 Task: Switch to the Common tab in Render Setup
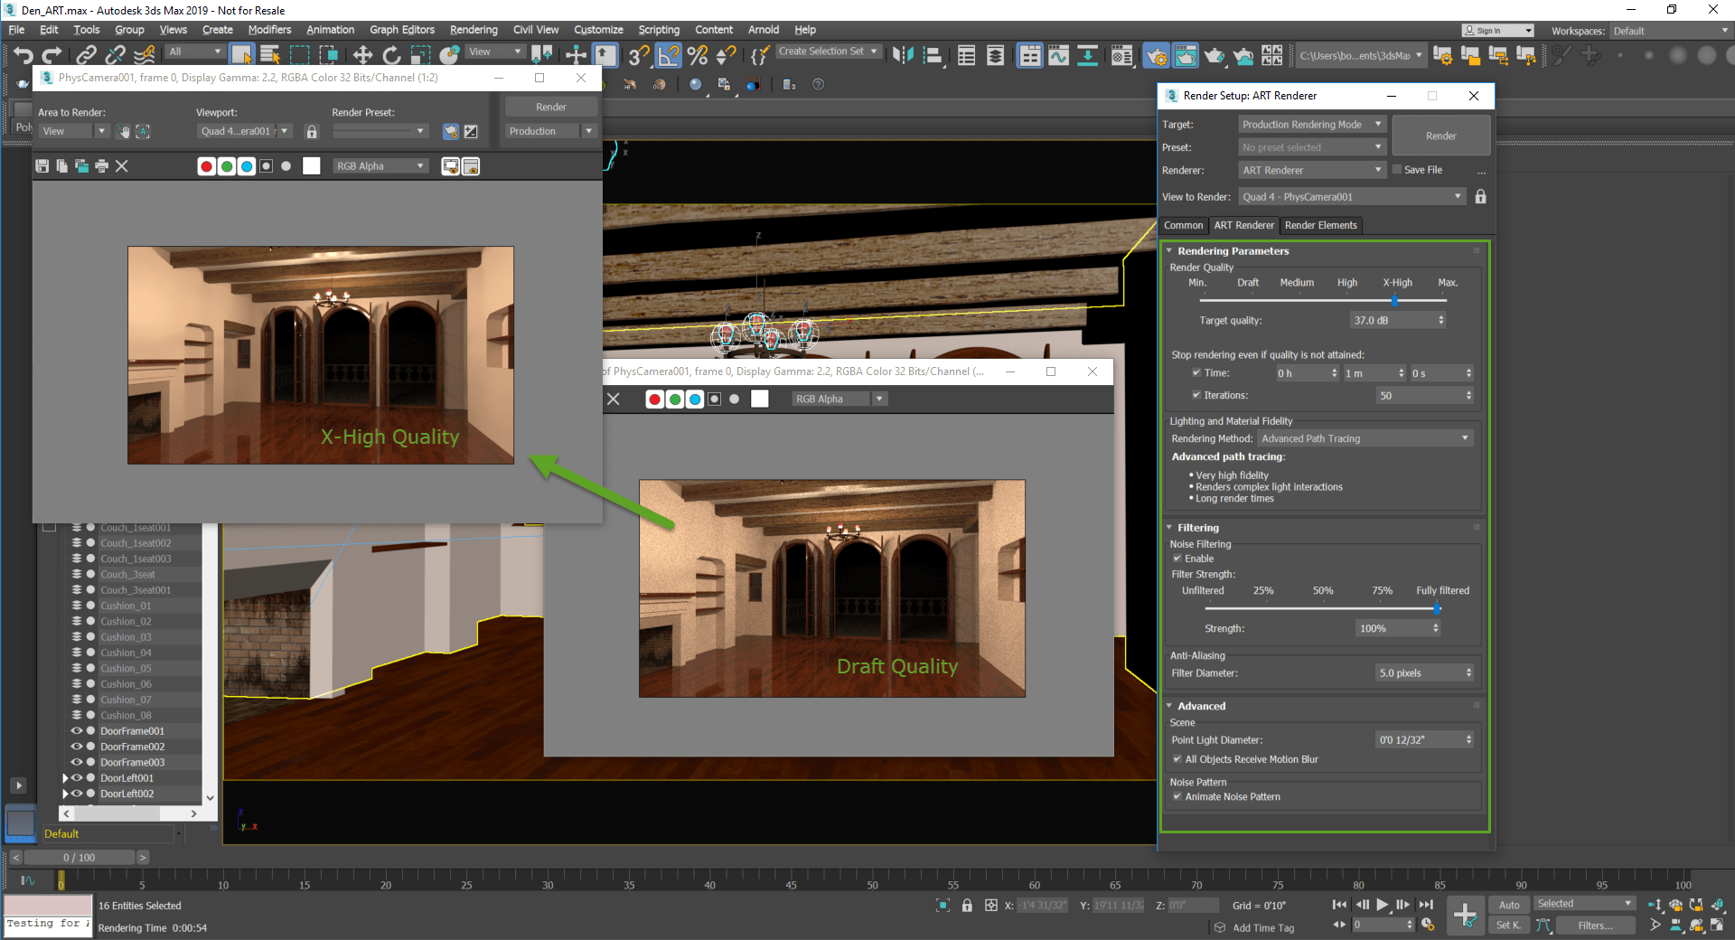[x=1184, y=225]
